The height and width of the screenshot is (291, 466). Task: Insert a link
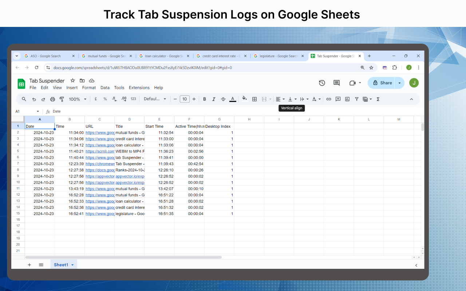[x=328, y=99]
